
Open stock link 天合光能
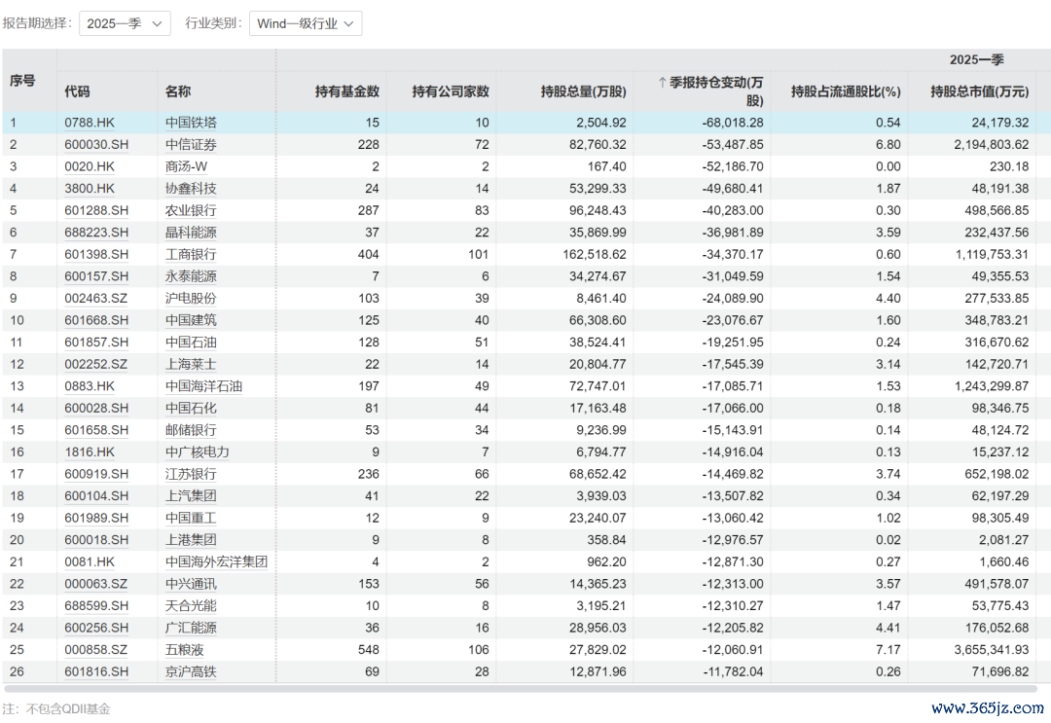pos(191,606)
